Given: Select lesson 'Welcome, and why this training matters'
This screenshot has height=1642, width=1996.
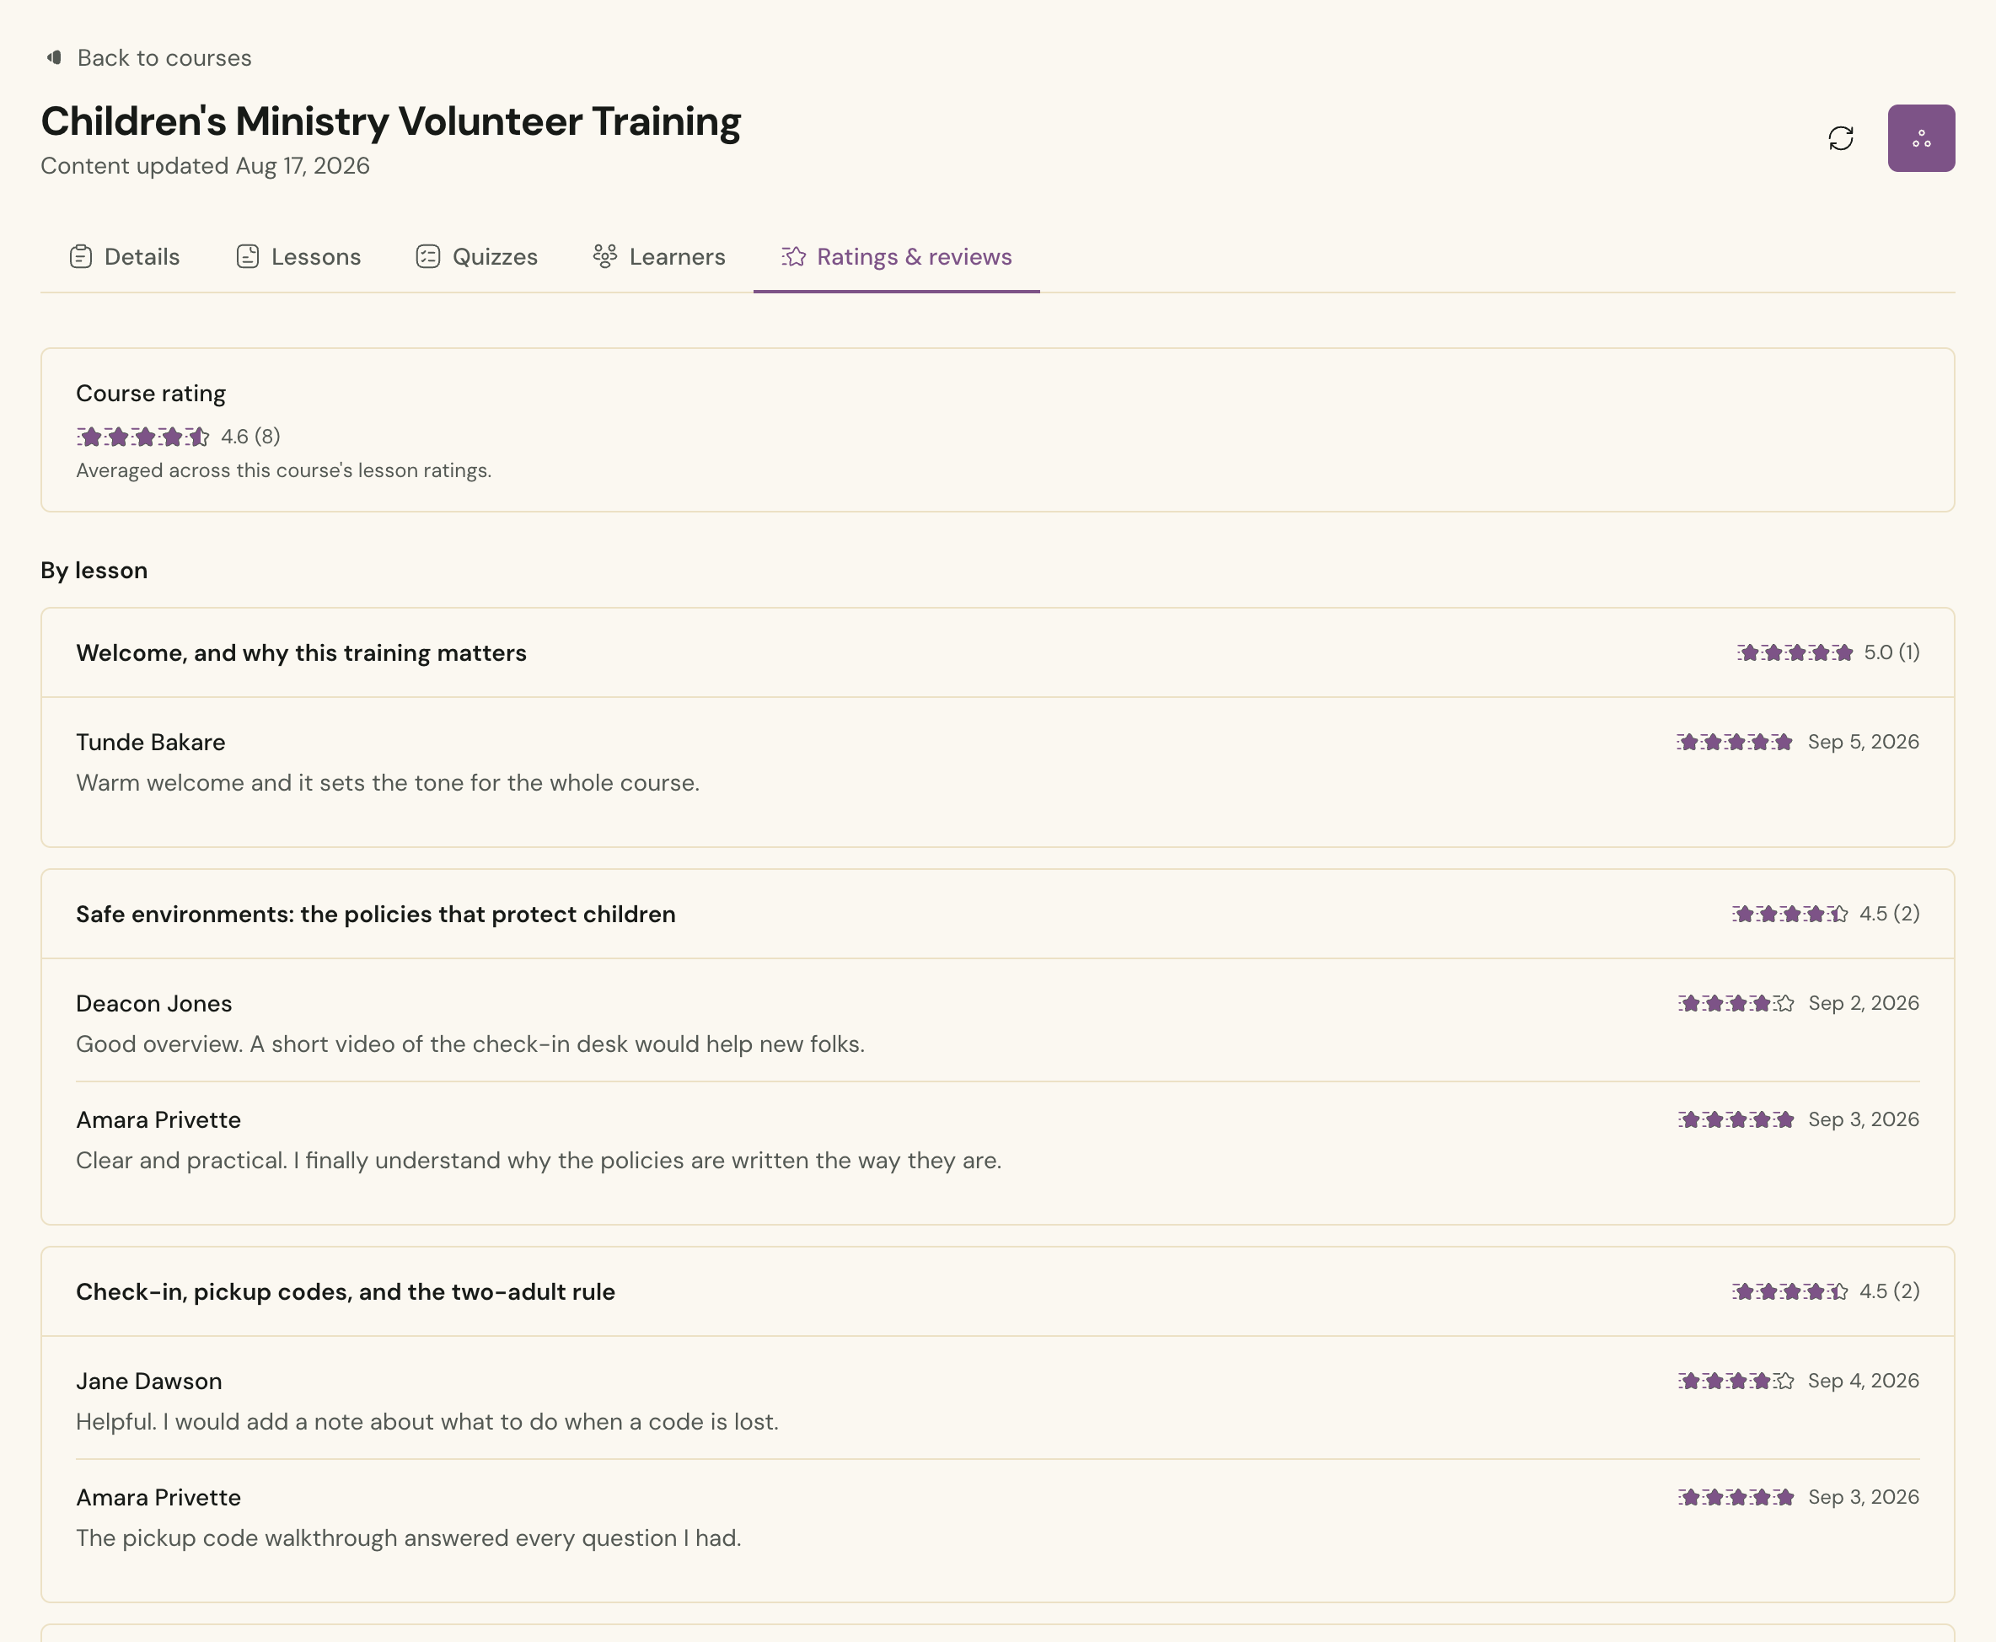Looking at the screenshot, I should click(301, 652).
